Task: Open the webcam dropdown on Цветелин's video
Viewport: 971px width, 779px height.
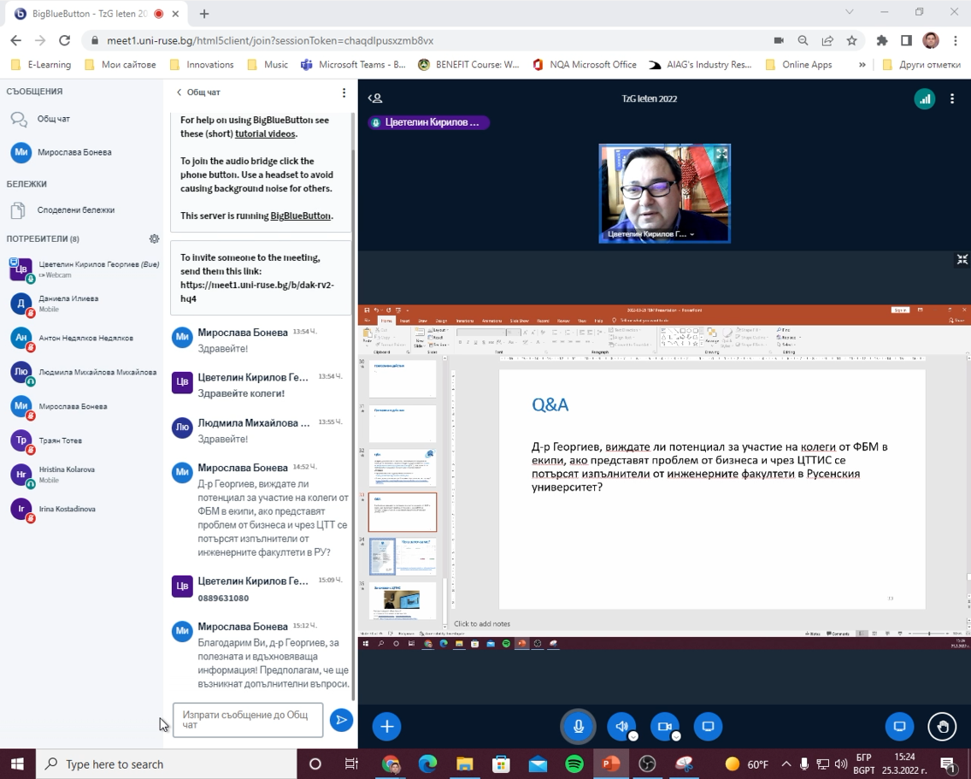Action: click(692, 233)
